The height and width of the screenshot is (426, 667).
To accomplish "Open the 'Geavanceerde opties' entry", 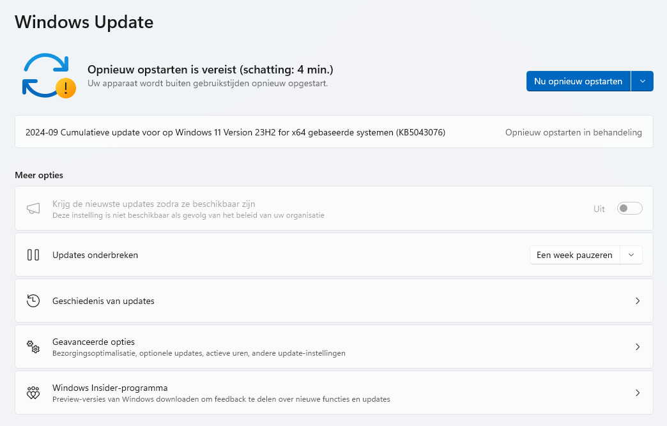I will (x=94, y=342).
